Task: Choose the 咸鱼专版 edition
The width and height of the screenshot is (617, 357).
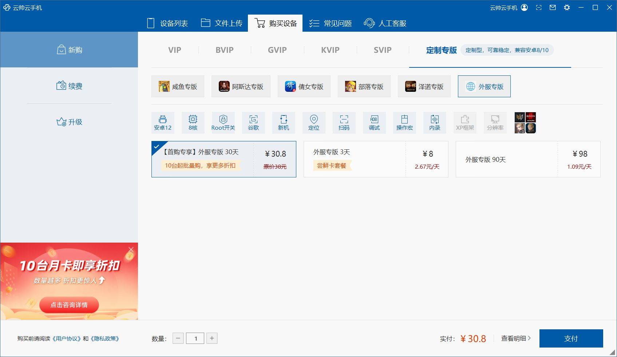Action: point(178,87)
